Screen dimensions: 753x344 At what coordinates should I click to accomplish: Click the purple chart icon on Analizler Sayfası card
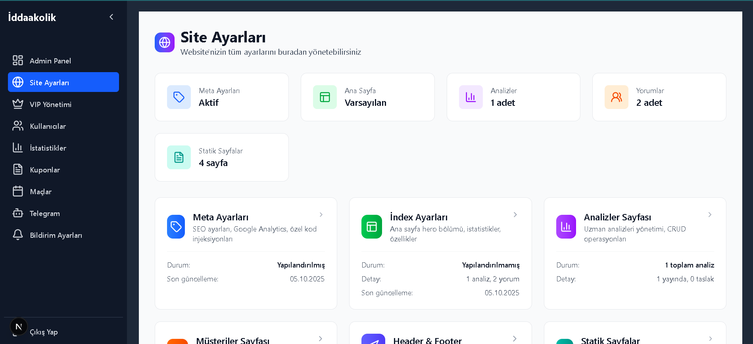click(x=566, y=227)
